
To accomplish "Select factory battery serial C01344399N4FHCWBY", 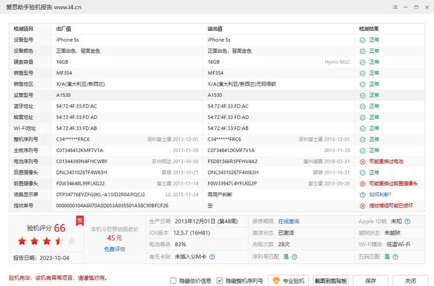I will pyautogui.click(x=82, y=161).
